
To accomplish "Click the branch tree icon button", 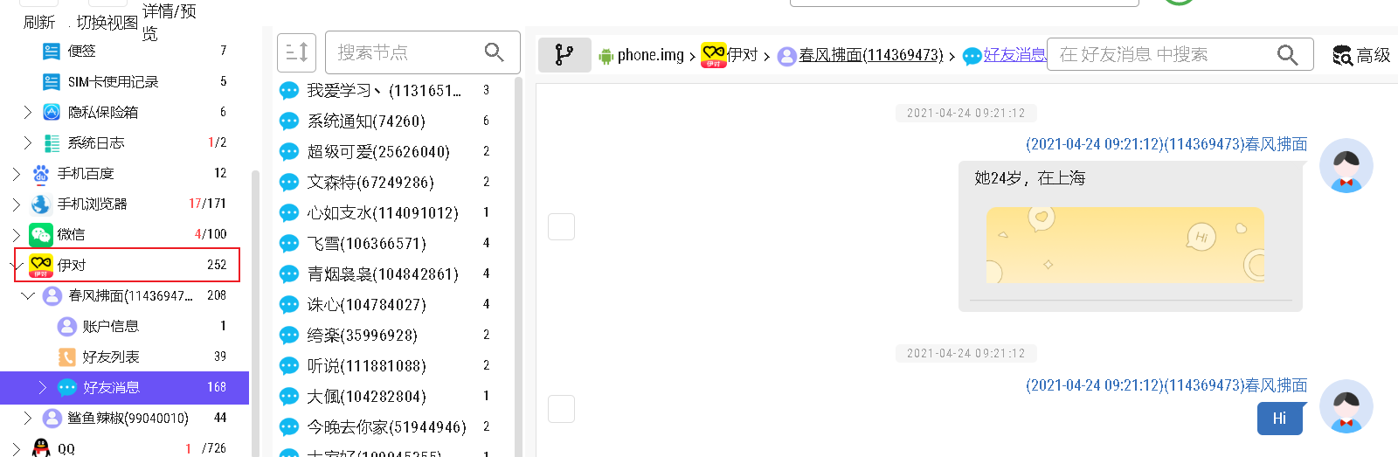I will coord(564,55).
